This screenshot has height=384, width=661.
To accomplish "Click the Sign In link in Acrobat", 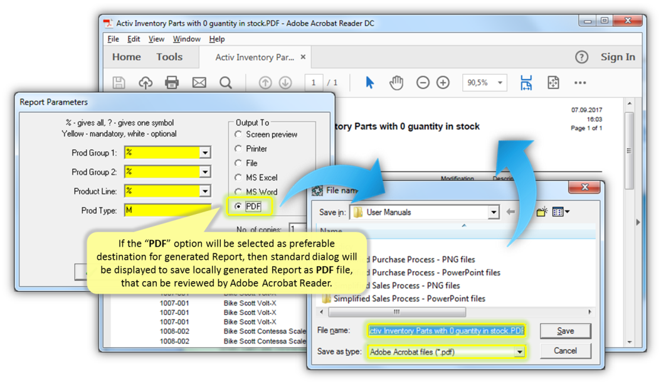I will [618, 57].
